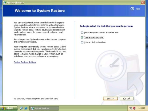This screenshot has width=148, height=111.
Task: Close the System Restore window
Action: pyautogui.click(x=143, y=2)
